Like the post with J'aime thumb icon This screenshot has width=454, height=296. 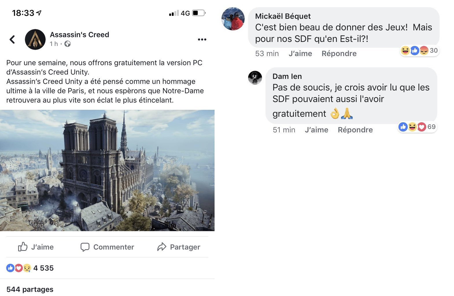(x=23, y=247)
